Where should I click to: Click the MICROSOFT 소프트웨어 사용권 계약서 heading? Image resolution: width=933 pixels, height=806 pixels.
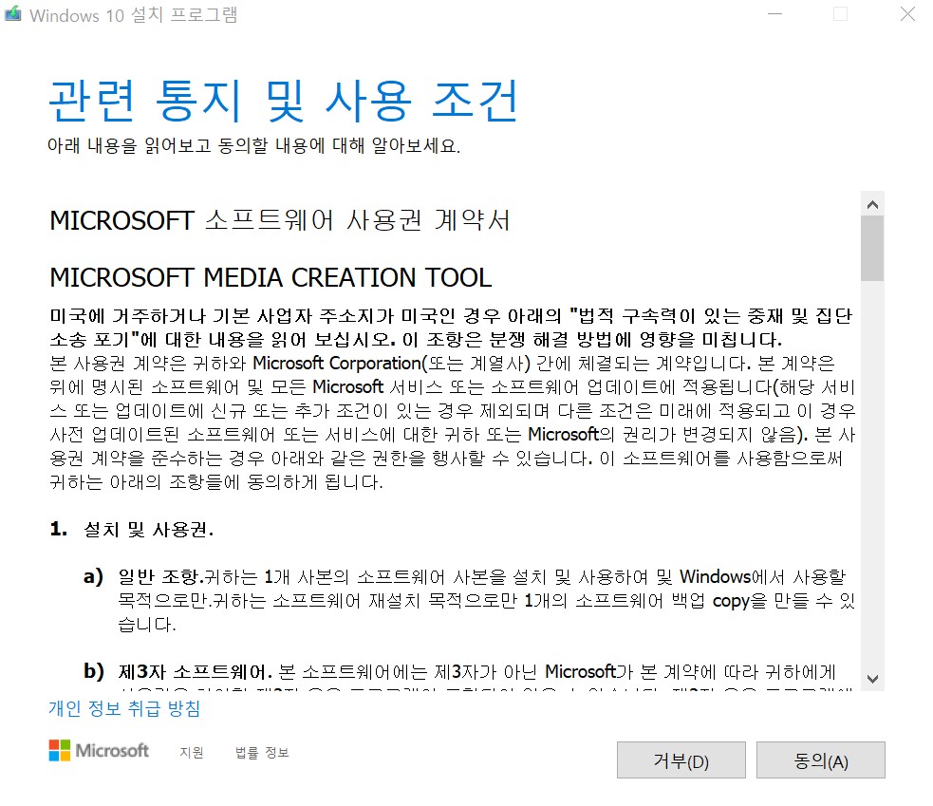280,220
